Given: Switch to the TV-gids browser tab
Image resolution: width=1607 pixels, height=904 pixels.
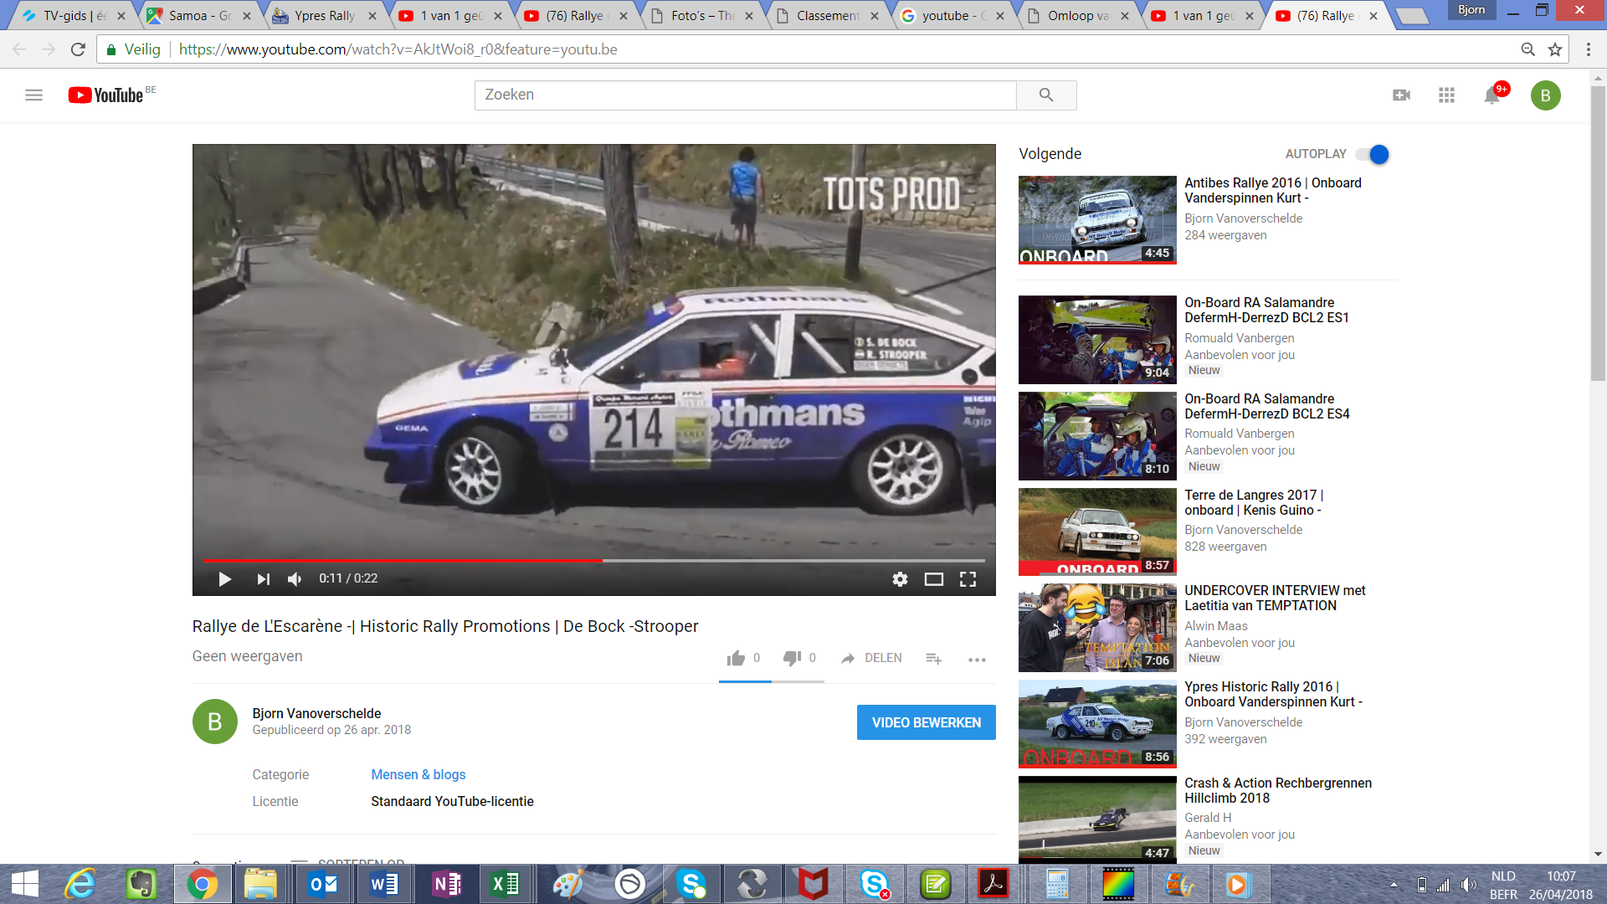Looking at the screenshot, I should click(x=74, y=16).
